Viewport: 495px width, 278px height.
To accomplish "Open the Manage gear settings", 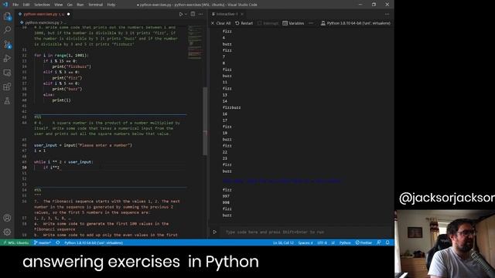I will (x=7, y=232).
